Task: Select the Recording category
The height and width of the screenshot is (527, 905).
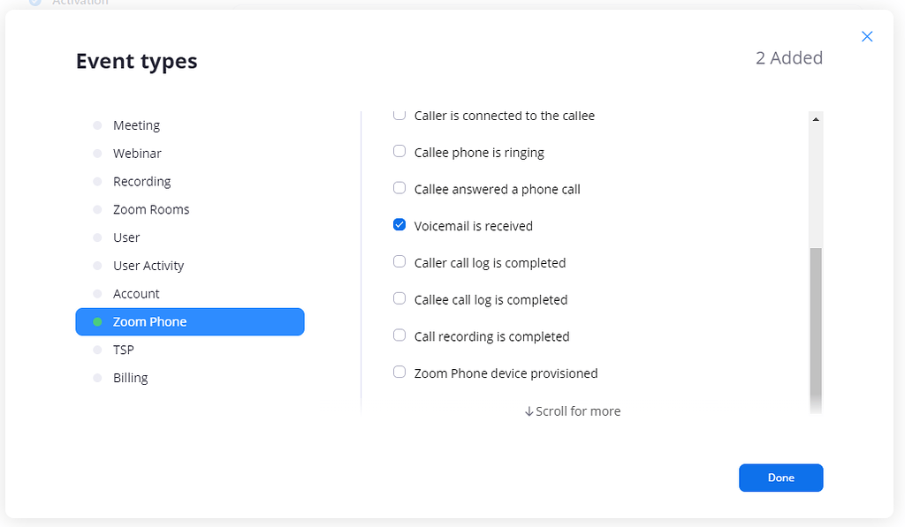Action: pos(142,181)
